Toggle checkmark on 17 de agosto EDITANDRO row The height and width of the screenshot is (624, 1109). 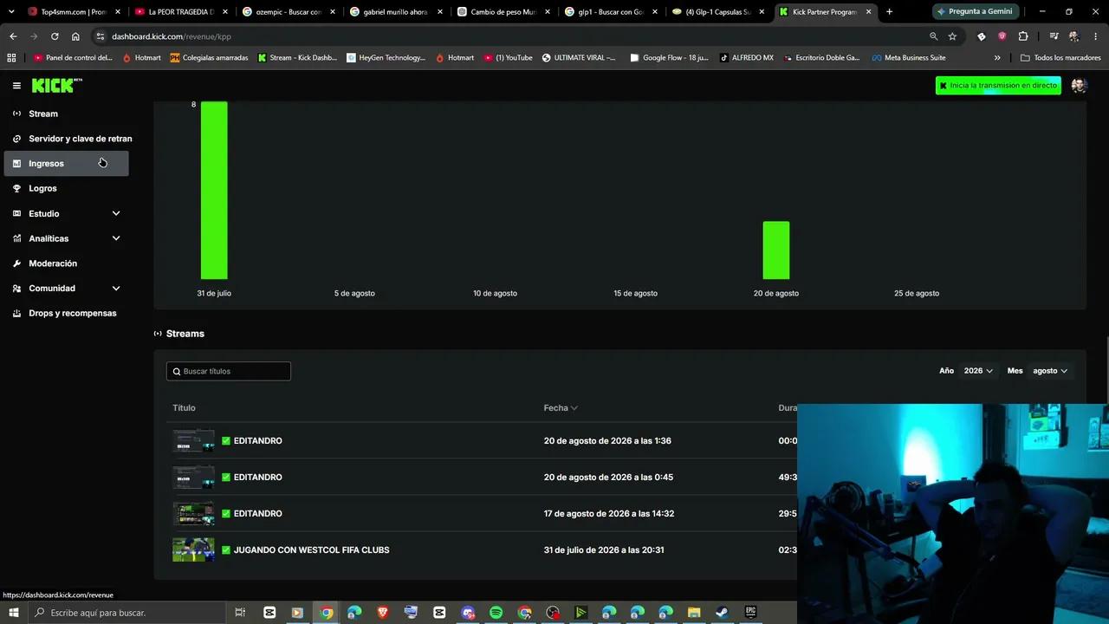click(x=226, y=514)
